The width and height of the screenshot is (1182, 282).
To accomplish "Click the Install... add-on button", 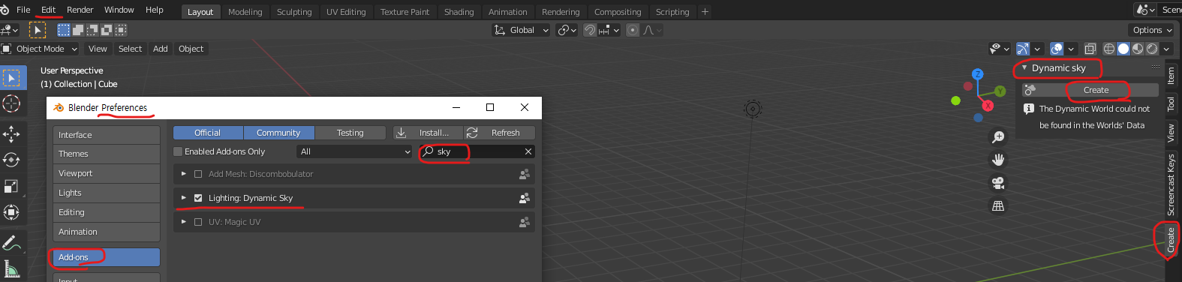I will pyautogui.click(x=428, y=133).
